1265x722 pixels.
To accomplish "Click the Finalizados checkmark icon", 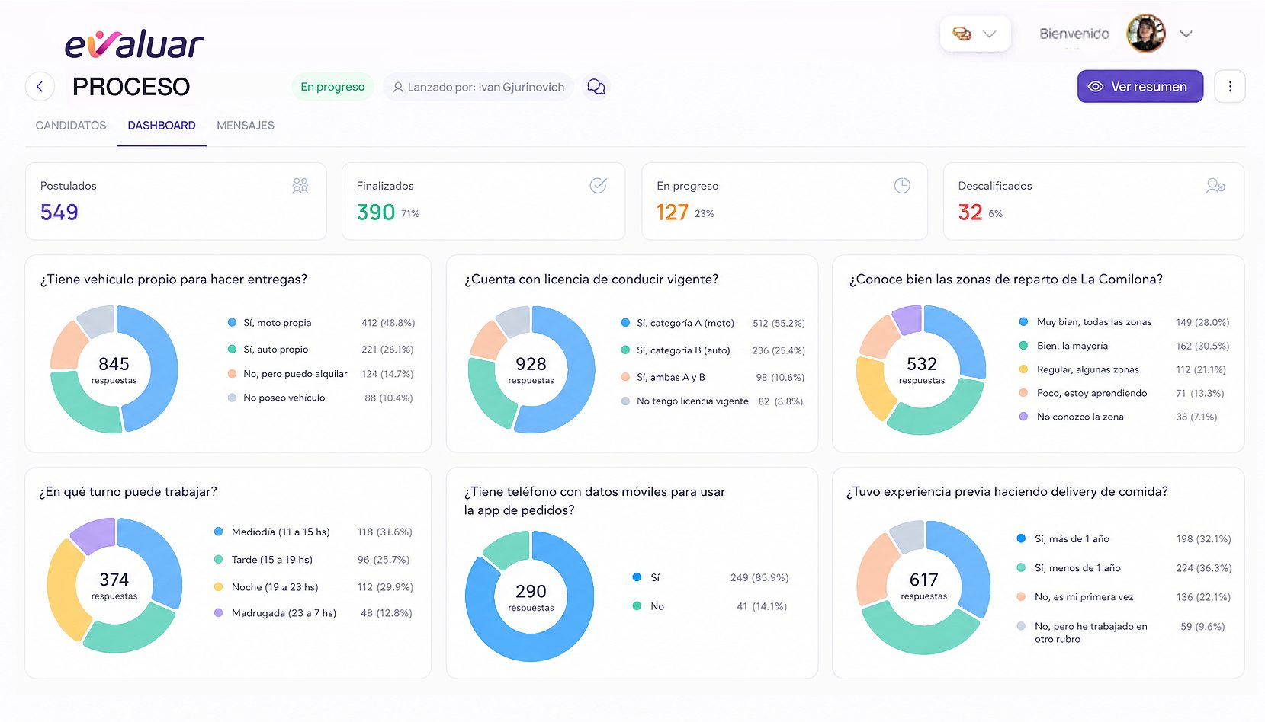I will [x=599, y=185].
